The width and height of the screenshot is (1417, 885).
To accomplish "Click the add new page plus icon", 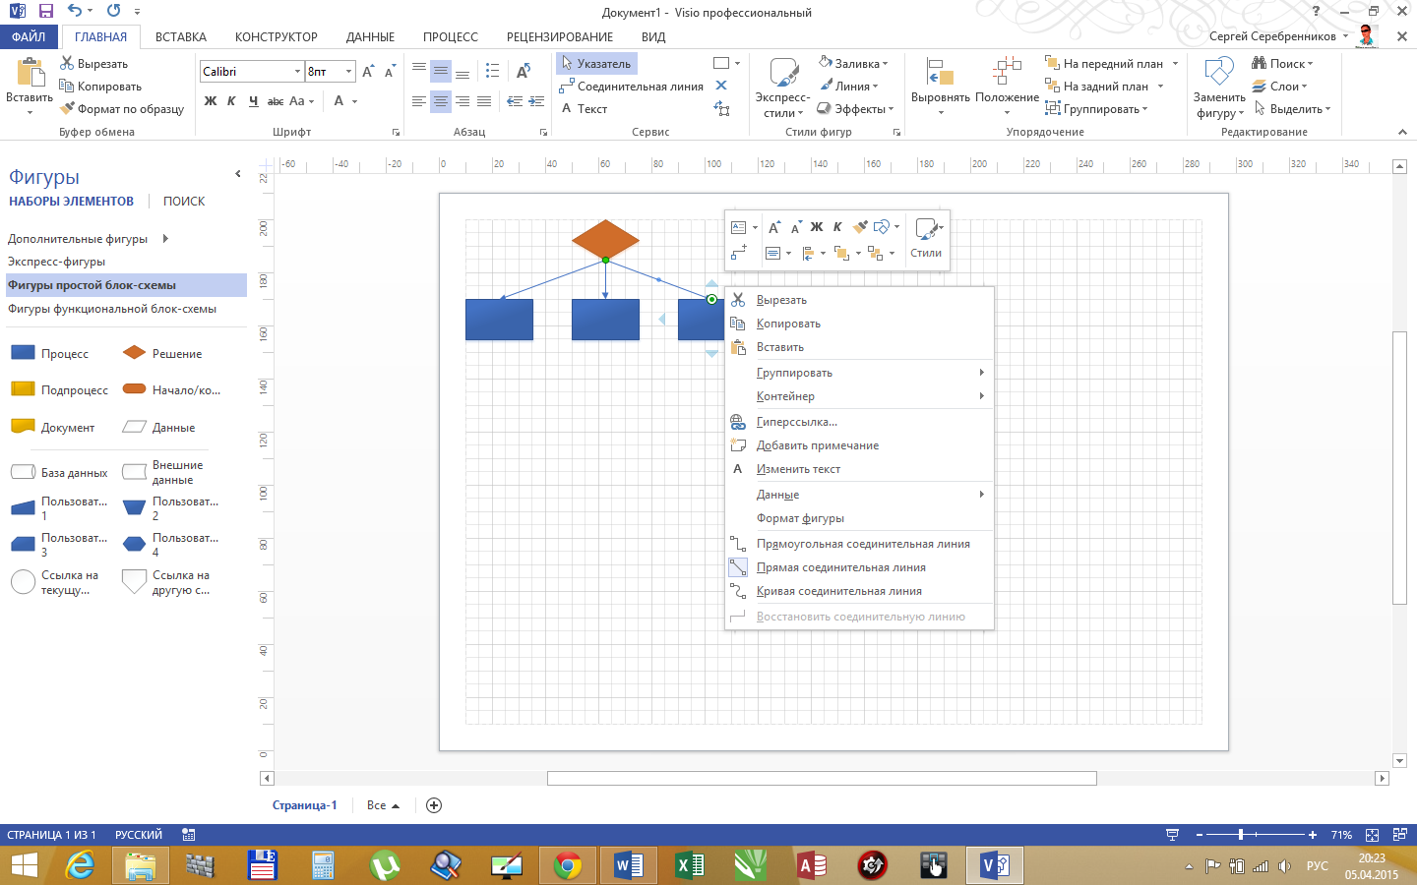I will coord(434,805).
